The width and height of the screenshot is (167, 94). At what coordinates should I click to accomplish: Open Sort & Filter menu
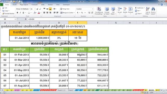tap(148, 11)
